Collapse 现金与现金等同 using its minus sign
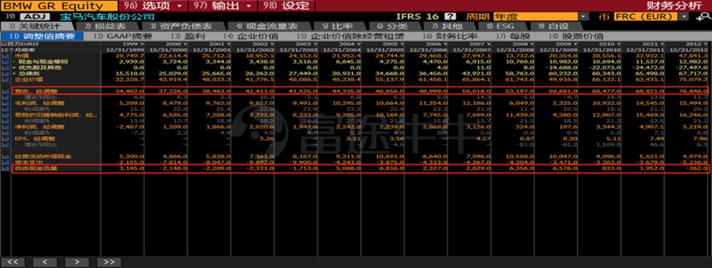 point(13,61)
